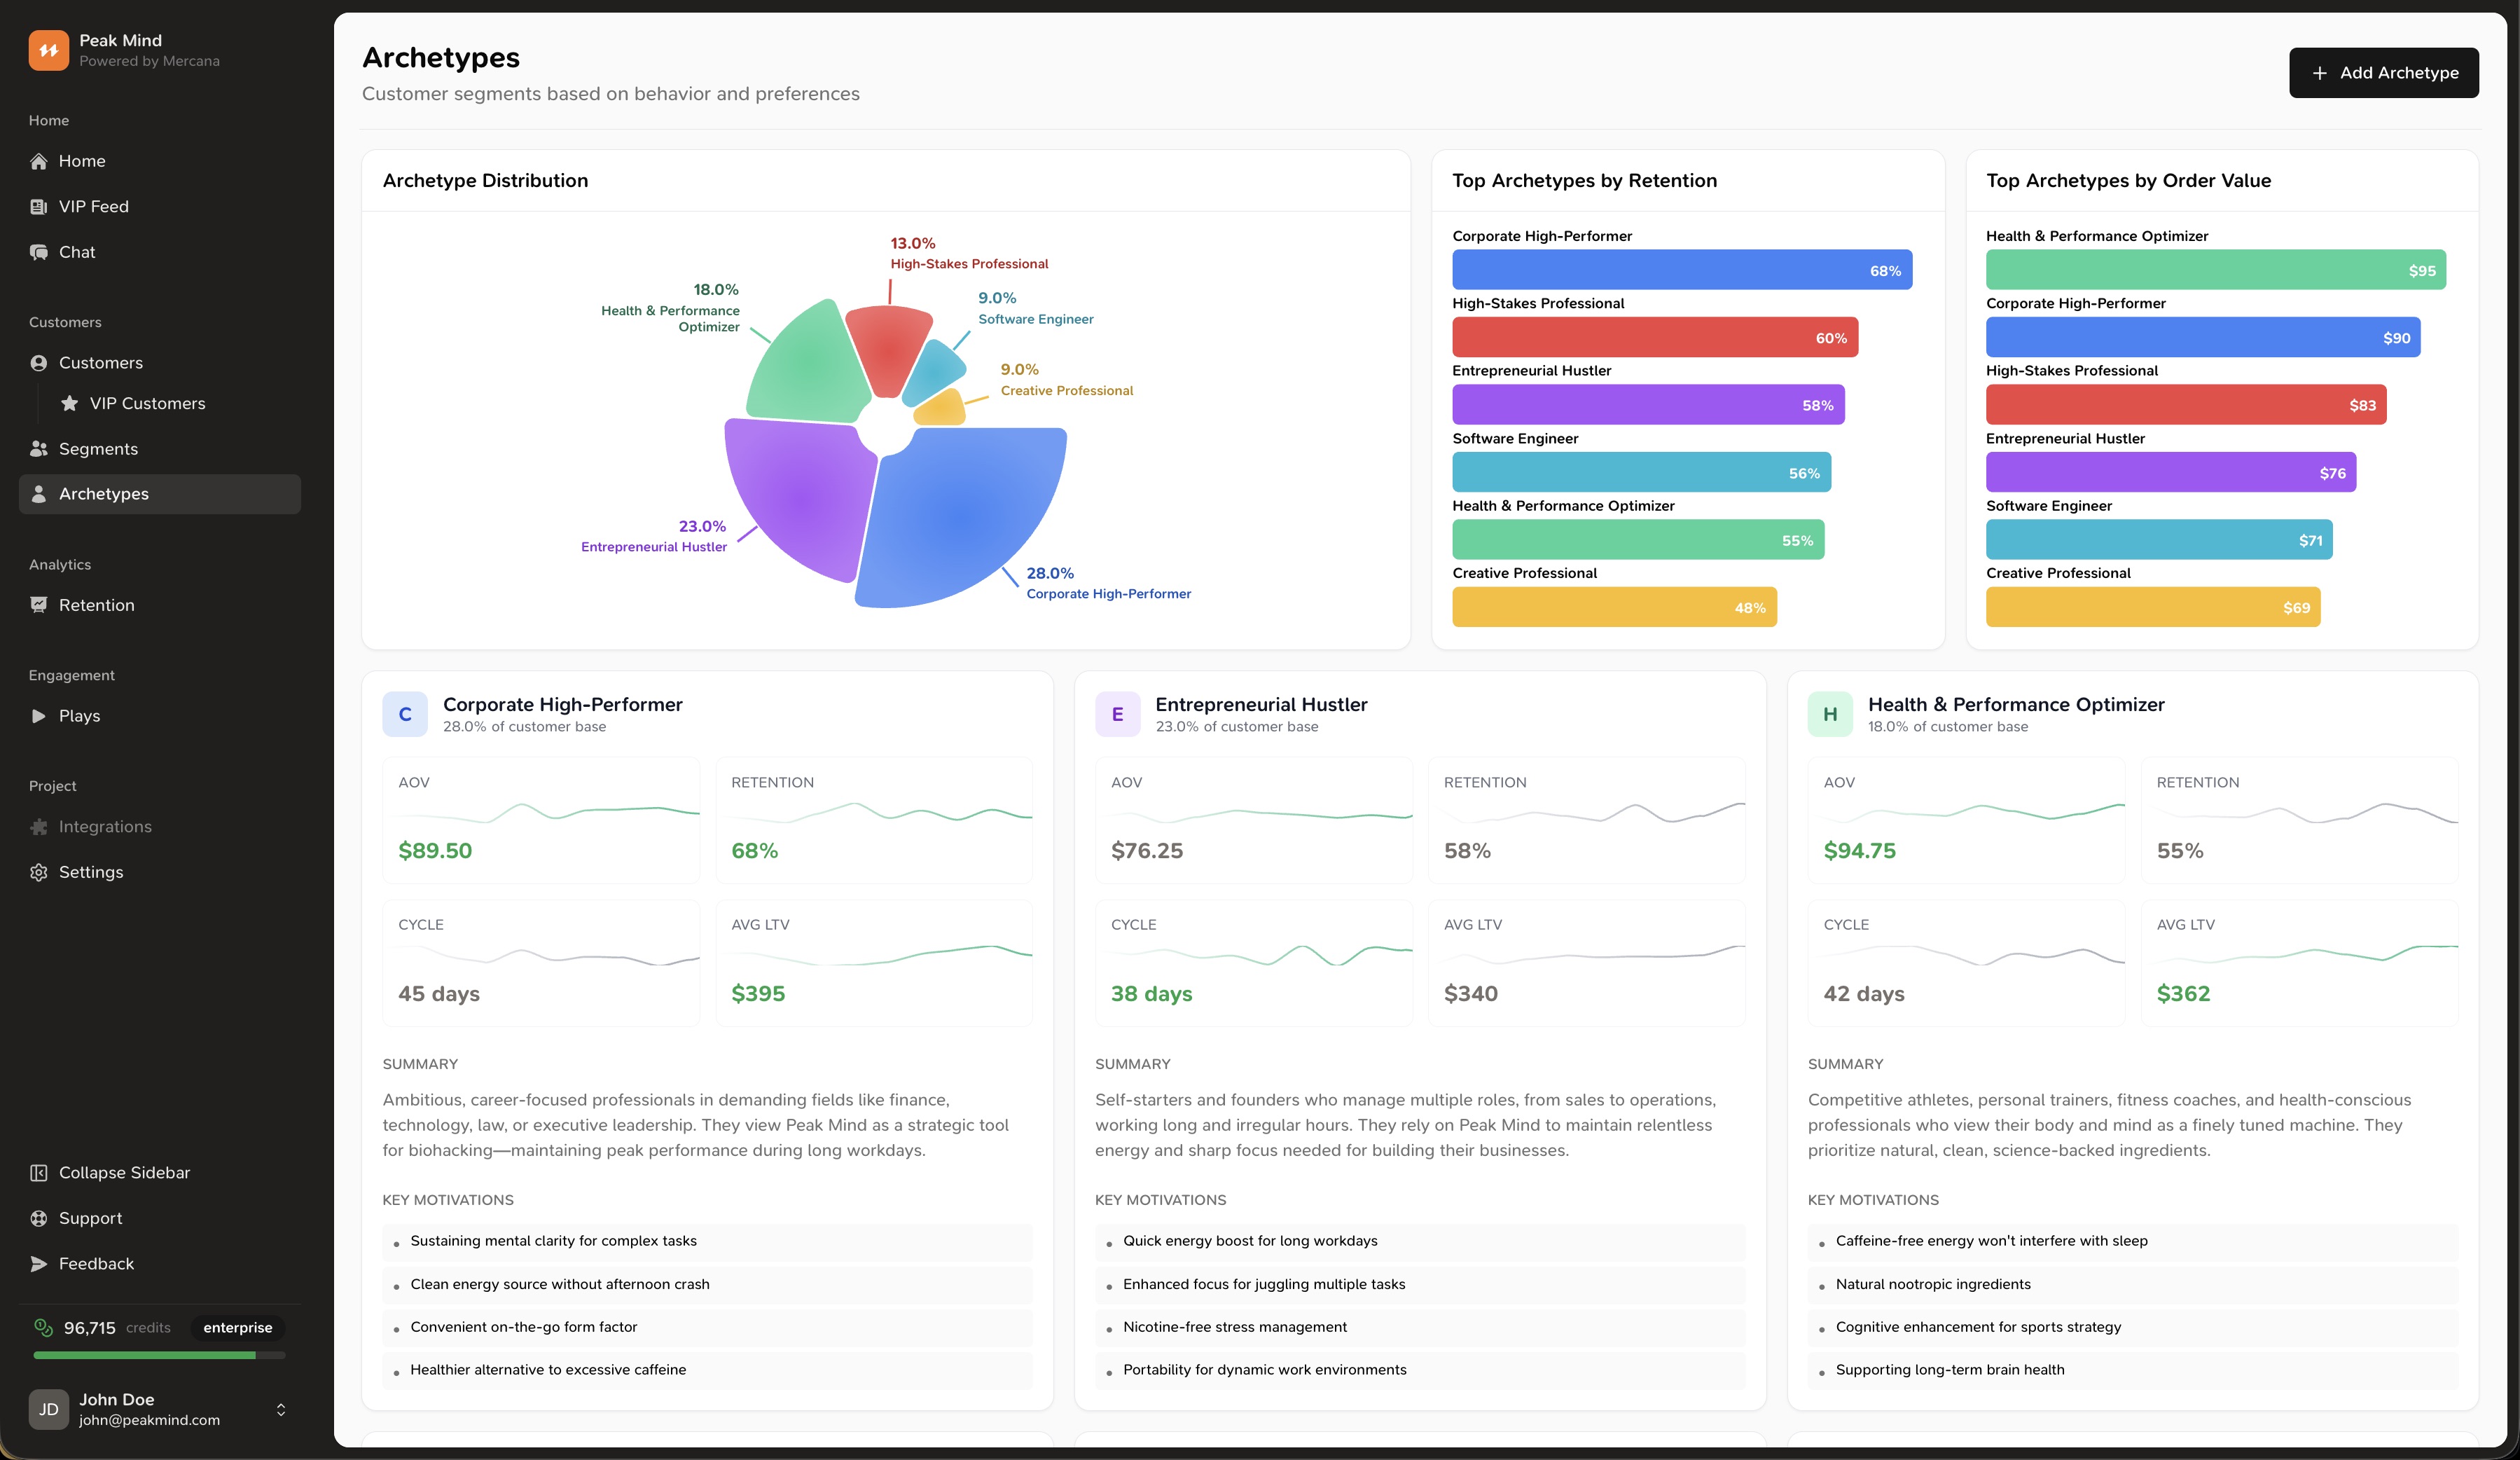Open the Integrations menu item

(x=105, y=827)
